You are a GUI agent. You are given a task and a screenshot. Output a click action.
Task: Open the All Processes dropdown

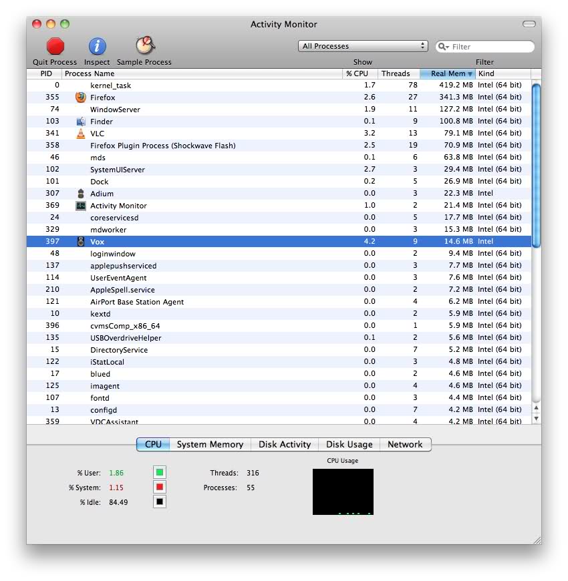pos(363,46)
